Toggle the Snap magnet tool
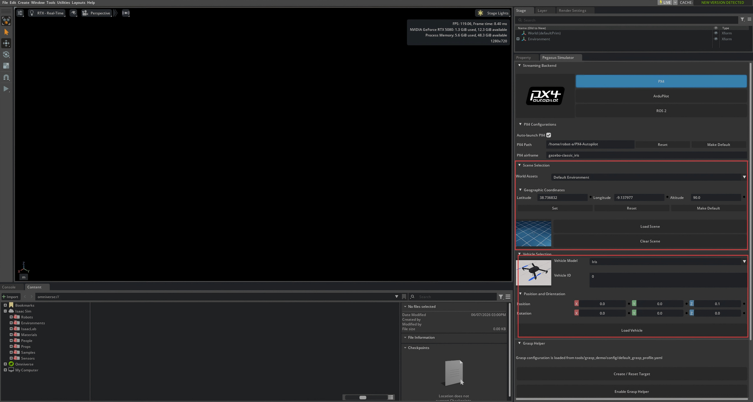The image size is (753, 402). coord(6,77)
